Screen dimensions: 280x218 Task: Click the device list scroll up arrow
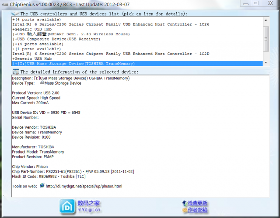coord(266,20)
